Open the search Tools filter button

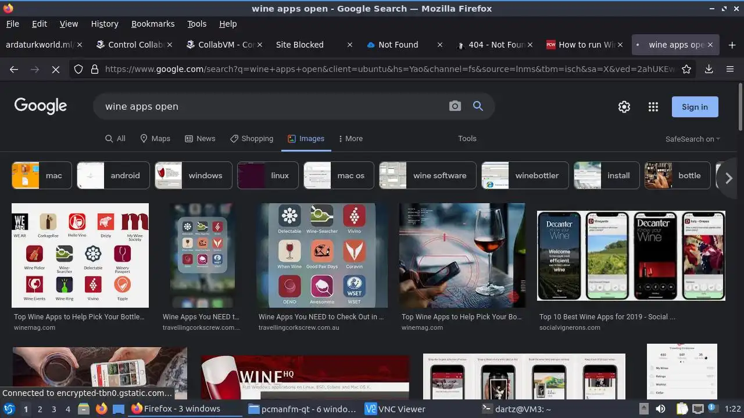pyautogui.click(x=467, y=139)
